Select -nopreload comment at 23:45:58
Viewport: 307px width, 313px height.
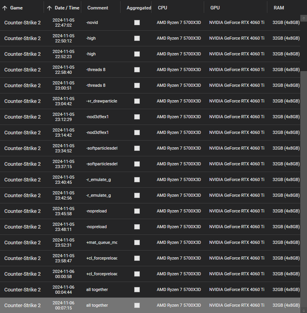coord(97,211)
